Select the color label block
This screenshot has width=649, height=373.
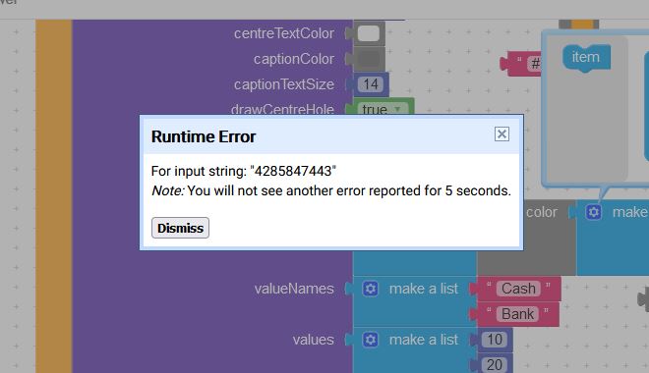pyautogui.click(x=542, y=212)
